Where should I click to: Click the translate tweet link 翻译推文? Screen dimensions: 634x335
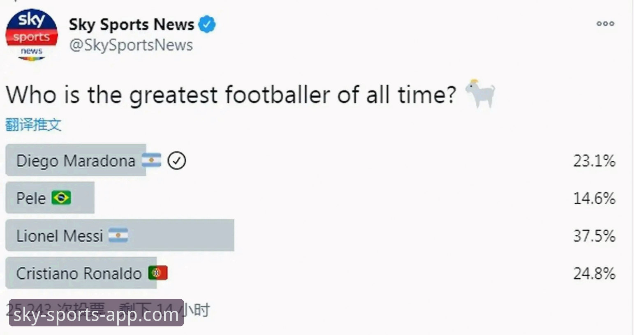(33, 125)
